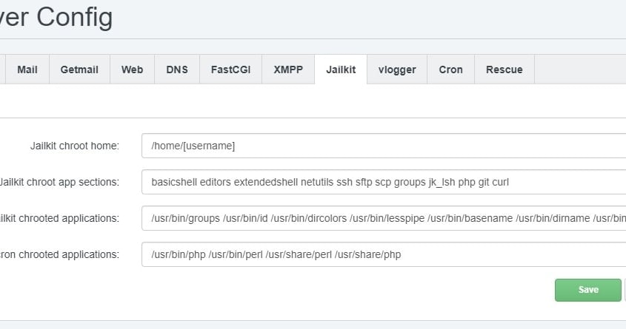Screen dimensions: 626x329
Task: Click the Jailkit chrooted applications label
Action: point(60,218)
